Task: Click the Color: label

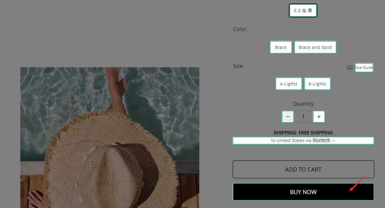Action: [x=240, y=29]
